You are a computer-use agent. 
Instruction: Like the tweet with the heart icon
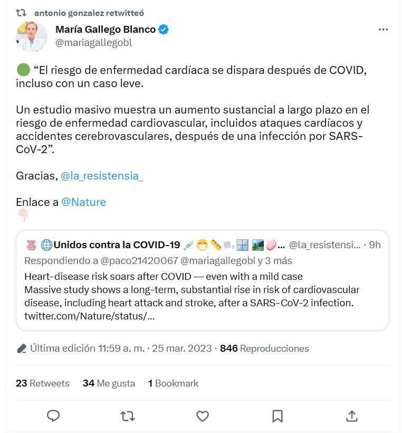tap(203, 416)
